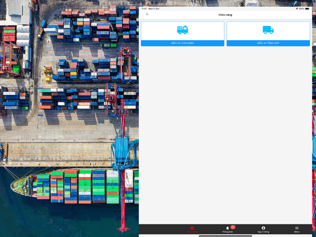The image size is (316, 237).
Task: Click the battery icon in status bar
Action: pyautogui.click(x=307, y=9)
